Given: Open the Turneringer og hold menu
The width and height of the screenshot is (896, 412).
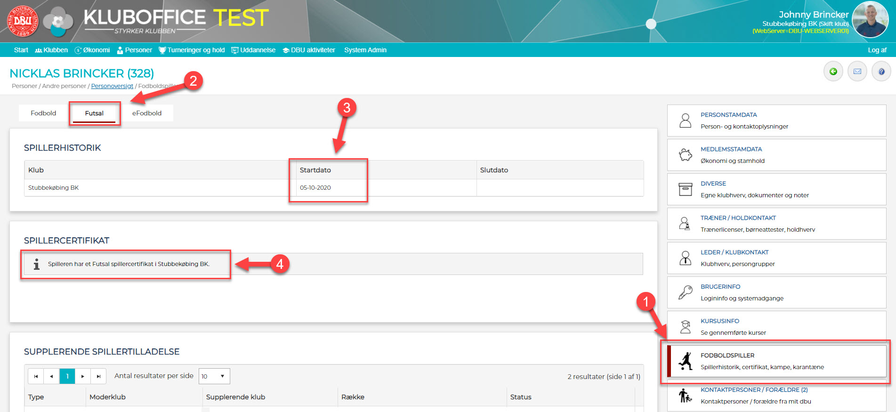Looking at the screenshot, I should click(192, 50).
